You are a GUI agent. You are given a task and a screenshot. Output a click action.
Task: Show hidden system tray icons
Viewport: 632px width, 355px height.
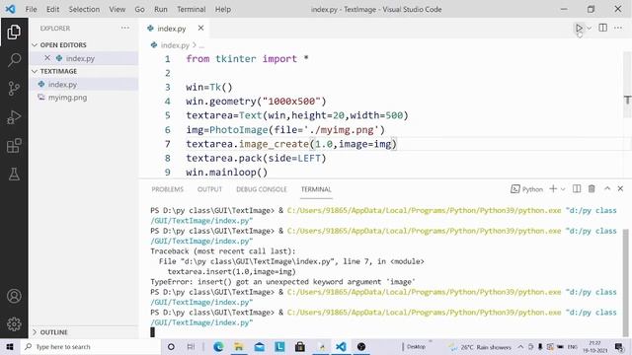click(x=520, y=346)
